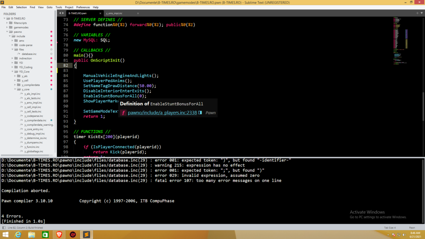The image size is (425, 239).
Task: Follow the pawno/include/a_players.inc:2338 link
Action: (x=162, y=113)
